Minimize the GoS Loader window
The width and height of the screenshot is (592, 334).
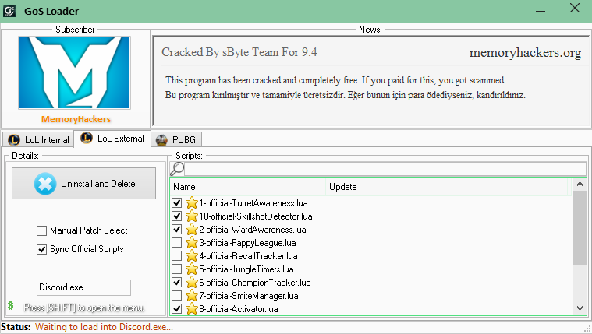[541, 10]
